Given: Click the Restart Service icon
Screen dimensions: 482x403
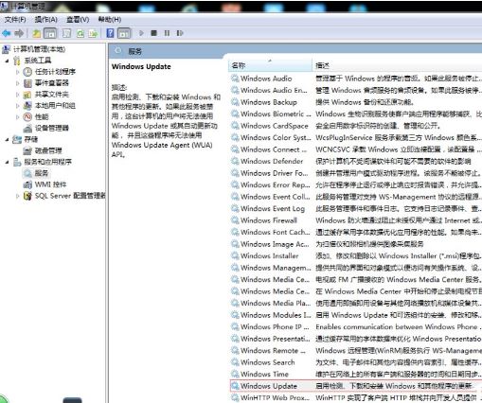Looking at the screenshot, I should click(x=180, y=33).
